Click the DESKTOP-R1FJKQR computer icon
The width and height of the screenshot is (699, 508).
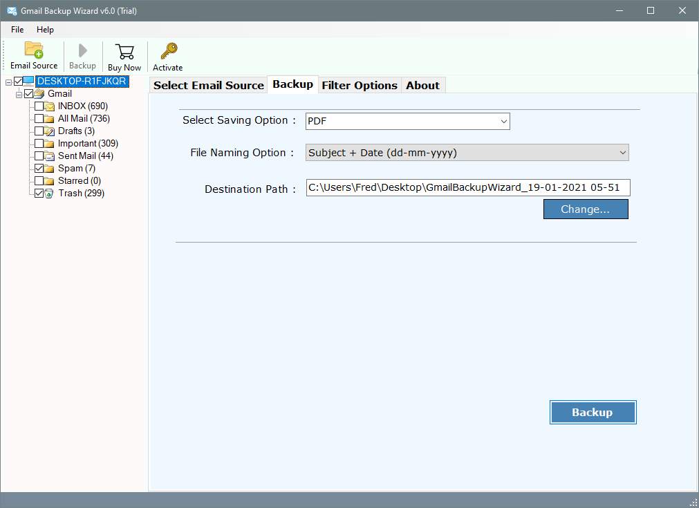(28, 81)
